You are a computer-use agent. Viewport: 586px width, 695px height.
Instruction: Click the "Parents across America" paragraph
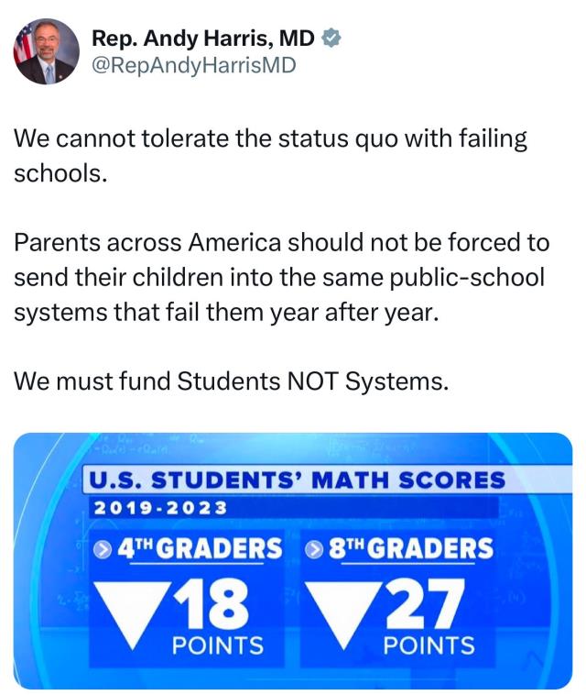click(282, 277)
